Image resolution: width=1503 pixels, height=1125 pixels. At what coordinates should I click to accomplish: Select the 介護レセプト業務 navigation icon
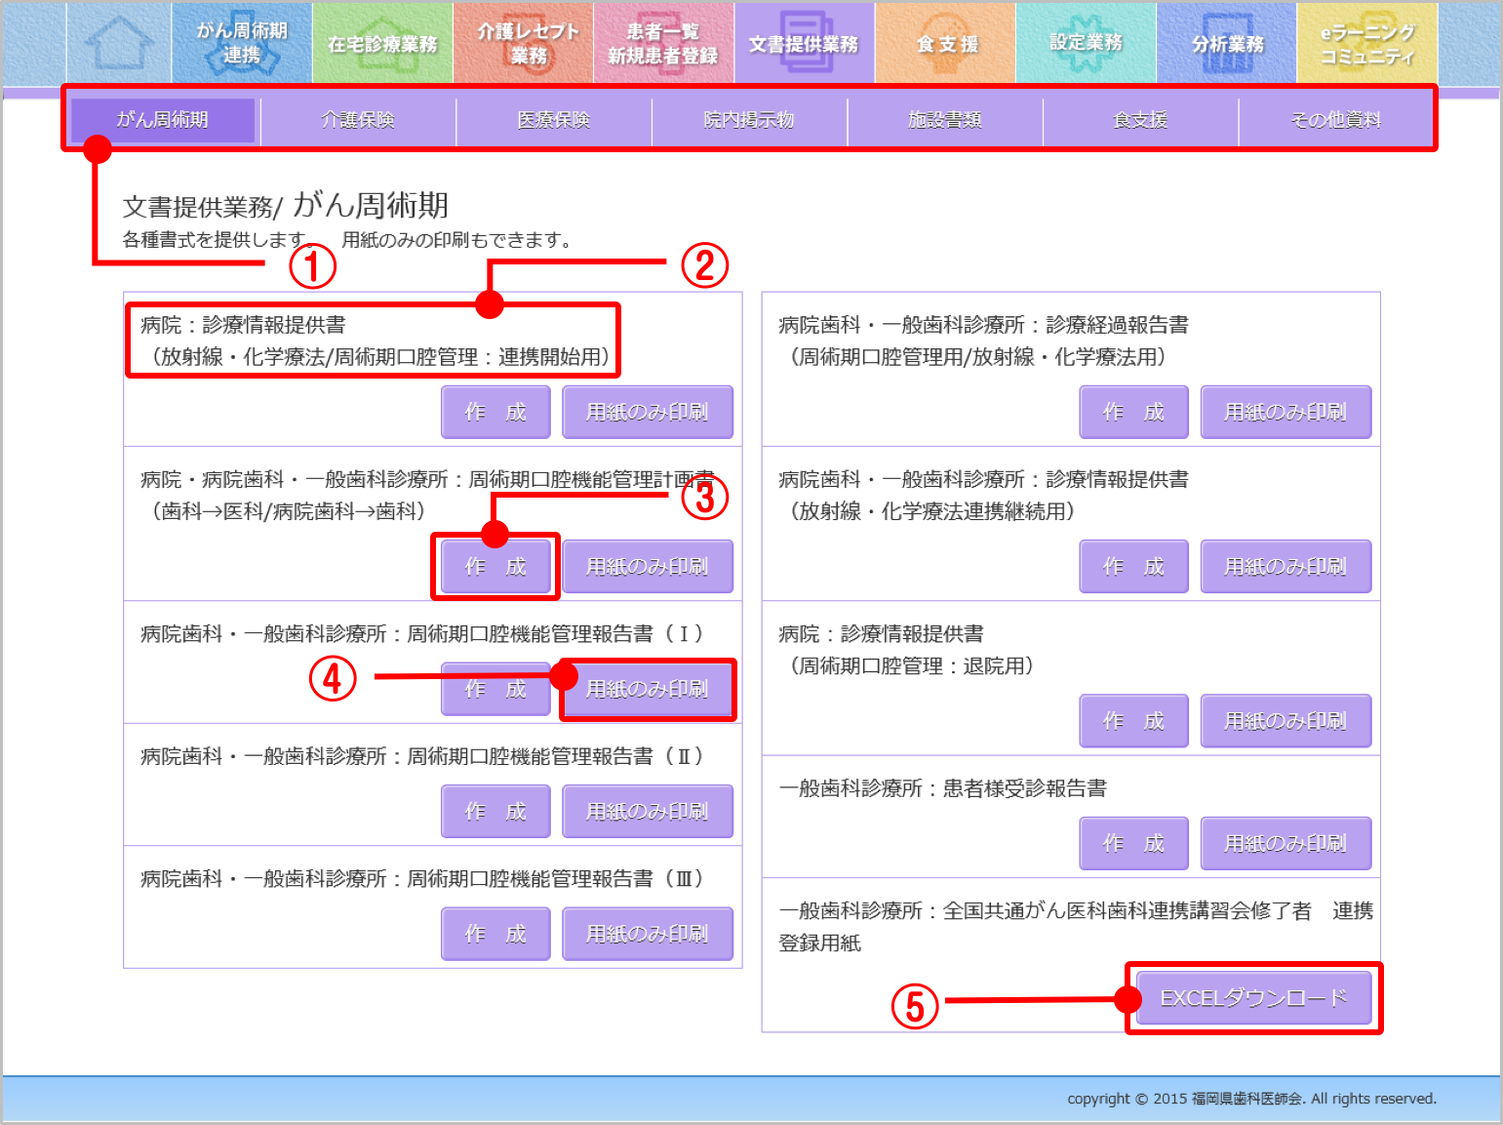tap(528, 43)
